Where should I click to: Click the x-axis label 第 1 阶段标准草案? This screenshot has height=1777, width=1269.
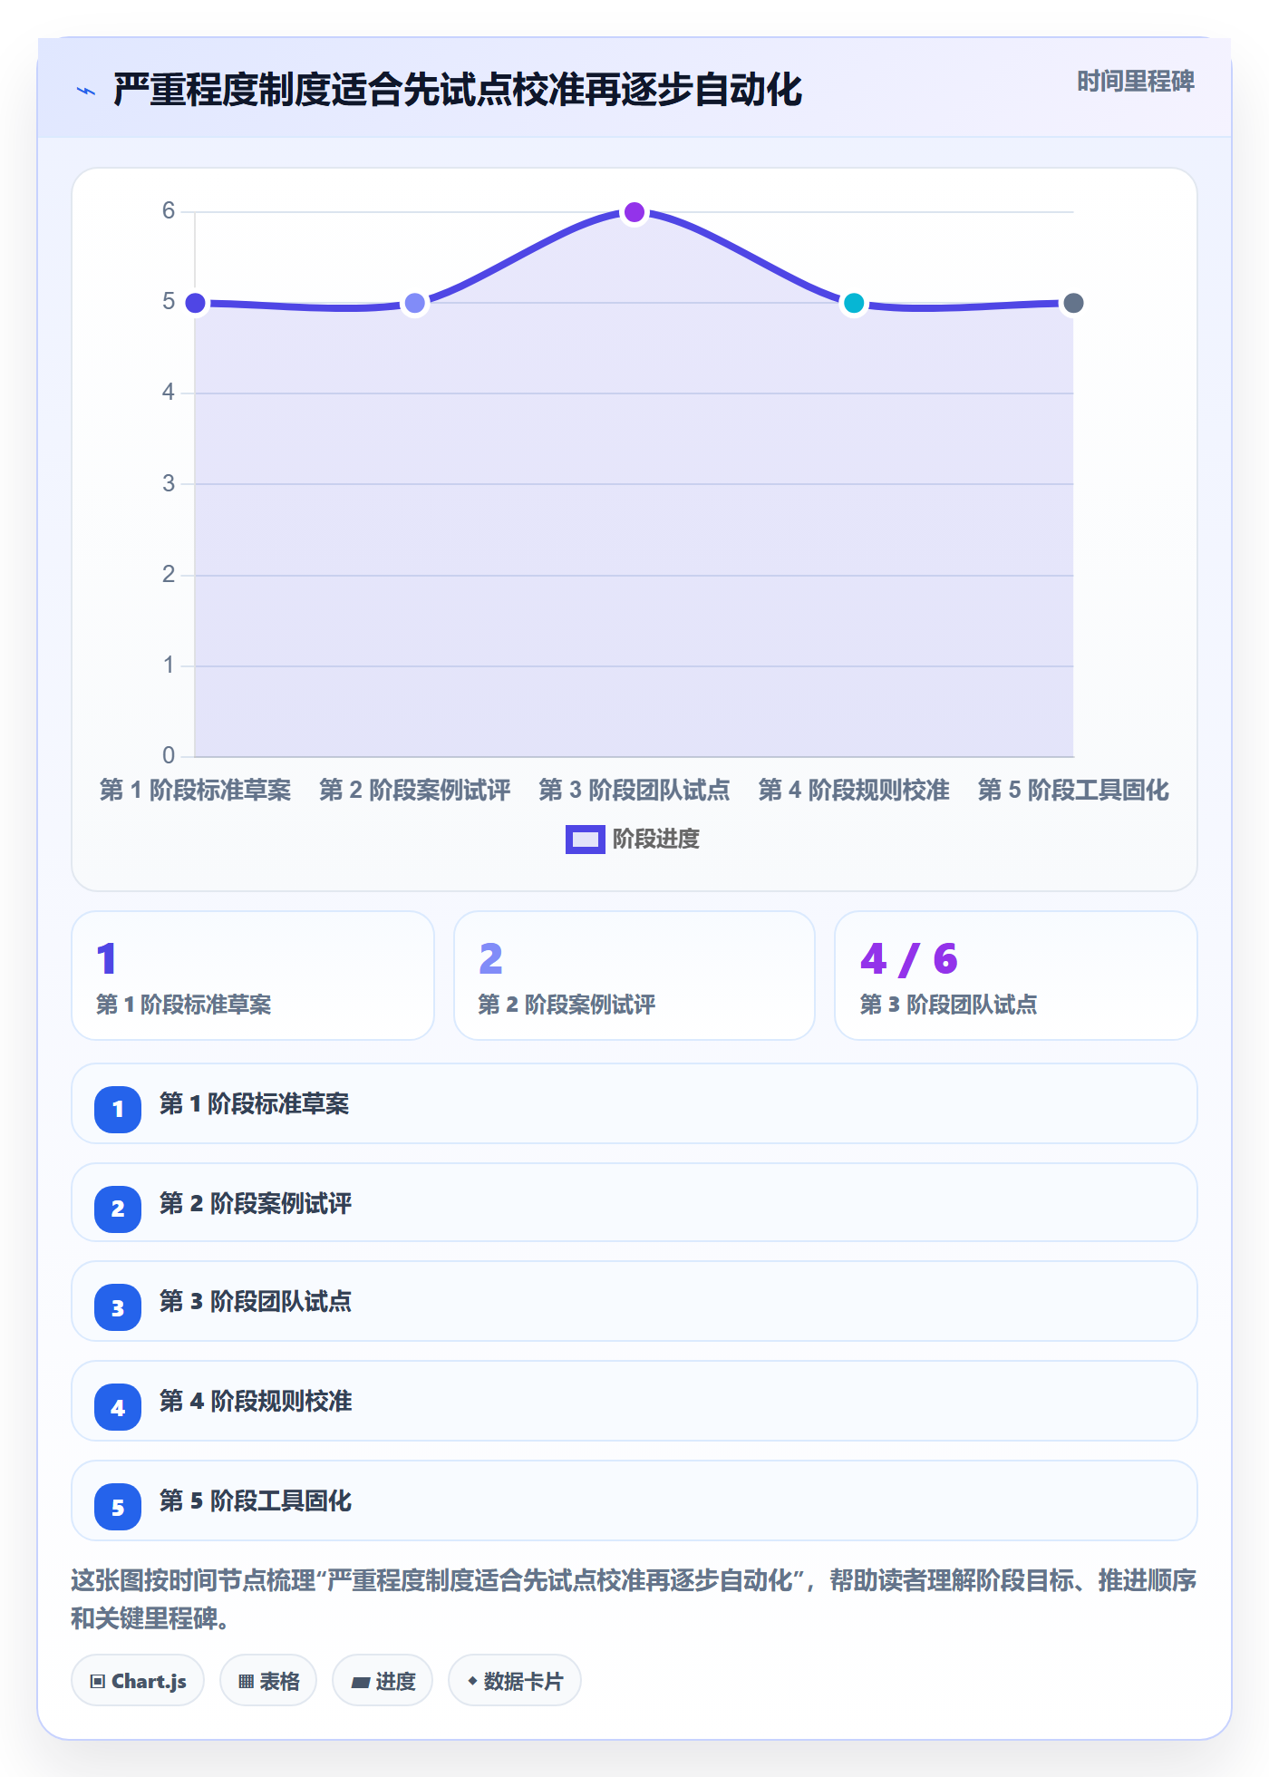(x=195, y=790)
